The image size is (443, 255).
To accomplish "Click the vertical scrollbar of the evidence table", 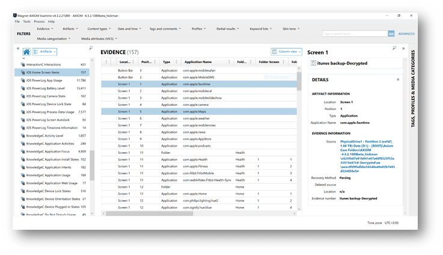I will pyautogui.click(x=299, y=81).
